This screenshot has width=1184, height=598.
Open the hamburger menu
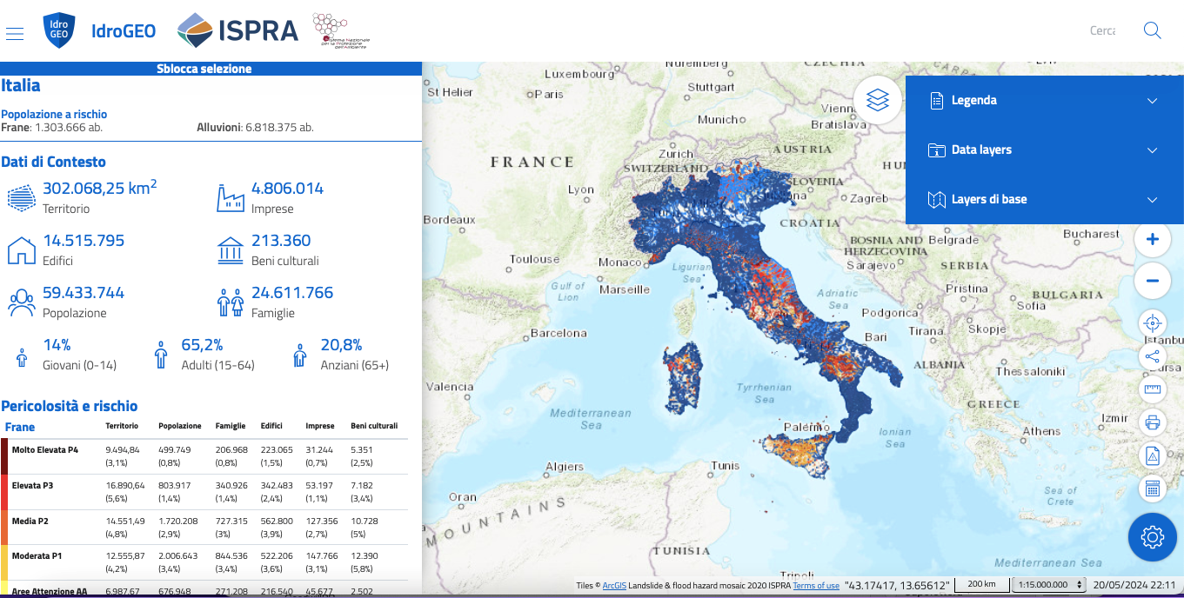[14, 32]
